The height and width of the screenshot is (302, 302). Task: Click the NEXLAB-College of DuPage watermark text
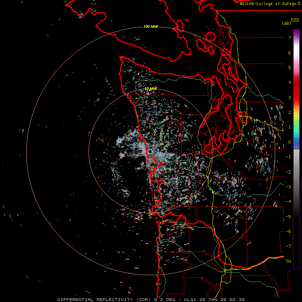click(270, 4)
